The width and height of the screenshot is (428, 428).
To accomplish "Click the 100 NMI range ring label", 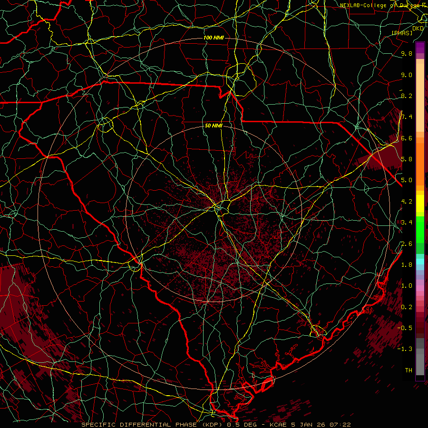I will [214, 38].
